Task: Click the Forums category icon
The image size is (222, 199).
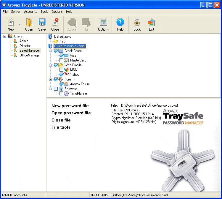Action: point(61,79)
